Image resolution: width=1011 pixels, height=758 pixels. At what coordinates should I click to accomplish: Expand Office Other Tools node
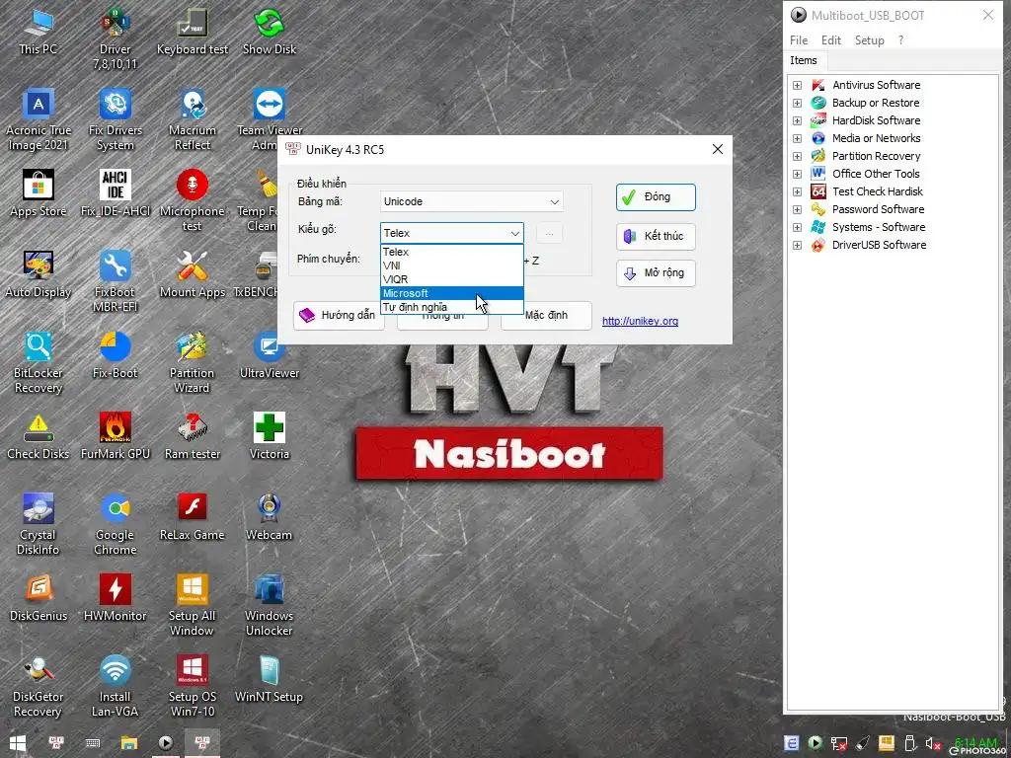click(x=797, y=174)
